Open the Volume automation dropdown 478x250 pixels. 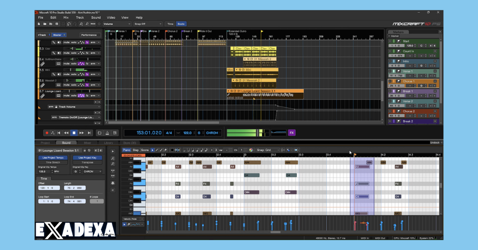117,23
